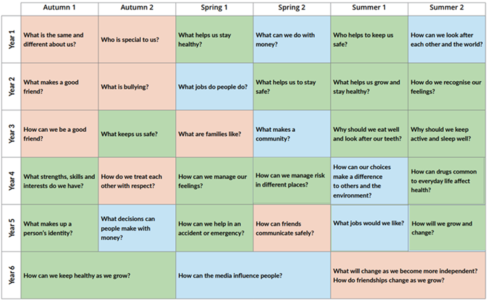Click the Autumn 1 column header
Viewport: 488px width, 300px height.
60,8
